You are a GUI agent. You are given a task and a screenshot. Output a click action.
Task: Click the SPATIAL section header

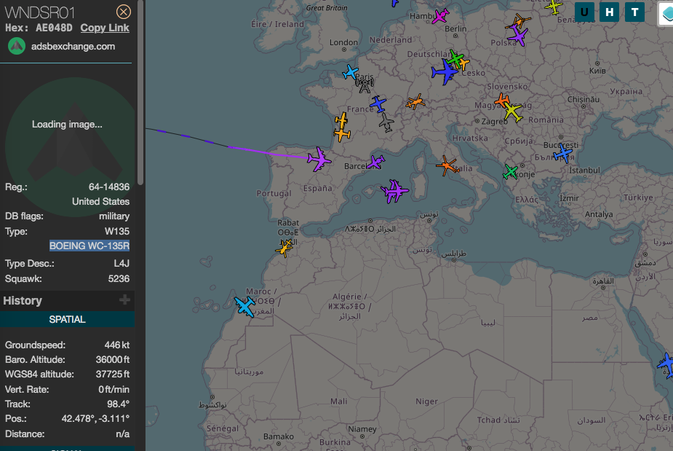click(68, 319)
